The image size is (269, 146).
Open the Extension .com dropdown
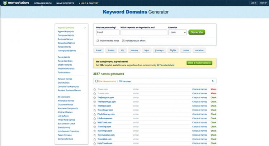(x=177, y=32)
